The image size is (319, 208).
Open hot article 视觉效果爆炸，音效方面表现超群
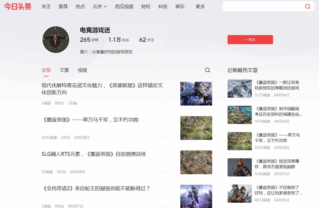(277, 164)
